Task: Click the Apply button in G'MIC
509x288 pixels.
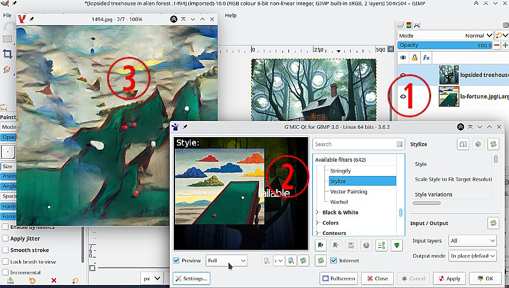Action: tap(449, 278)
